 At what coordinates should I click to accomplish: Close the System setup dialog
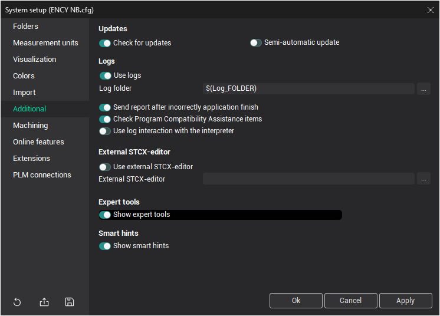point(430,9)
